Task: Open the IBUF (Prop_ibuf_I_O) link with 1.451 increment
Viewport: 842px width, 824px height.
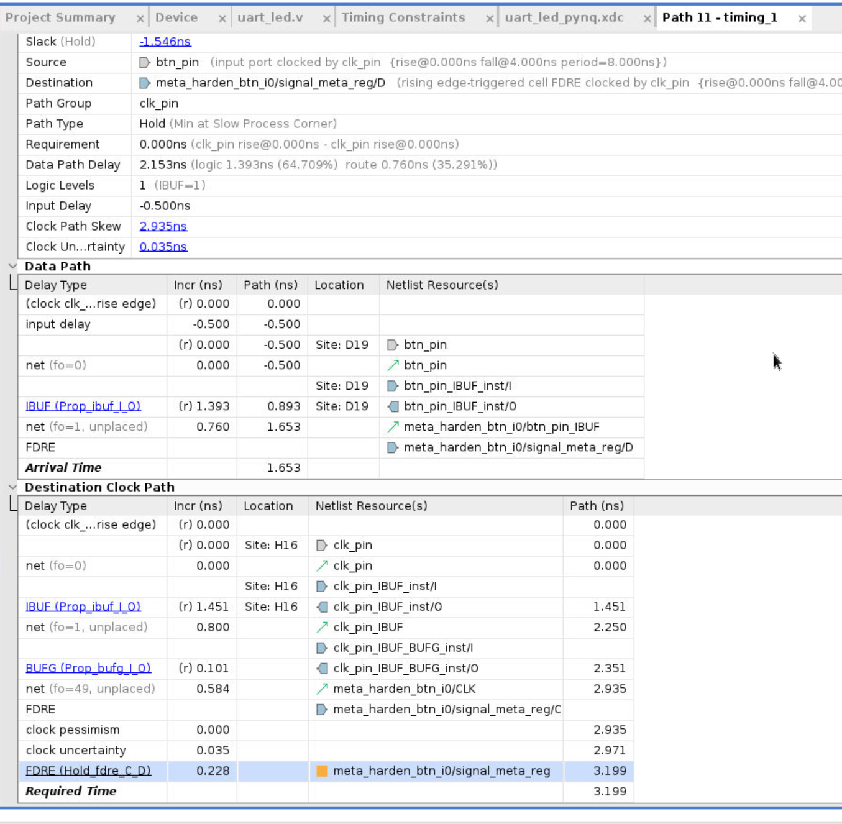Action: 83,607
